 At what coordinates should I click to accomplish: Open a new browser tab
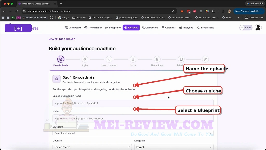tap(61, 4)
